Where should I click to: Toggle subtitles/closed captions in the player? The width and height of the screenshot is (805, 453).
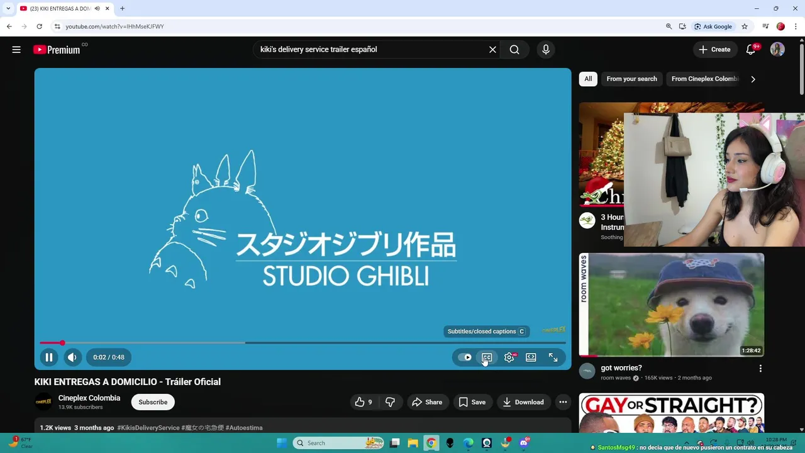point(487,357)
